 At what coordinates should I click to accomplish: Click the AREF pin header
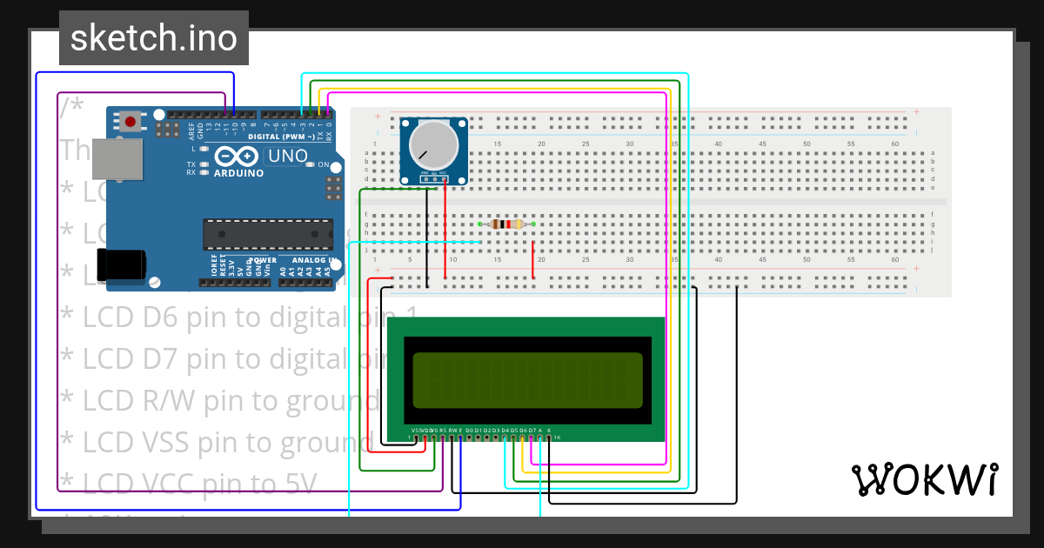pos(190,116)
